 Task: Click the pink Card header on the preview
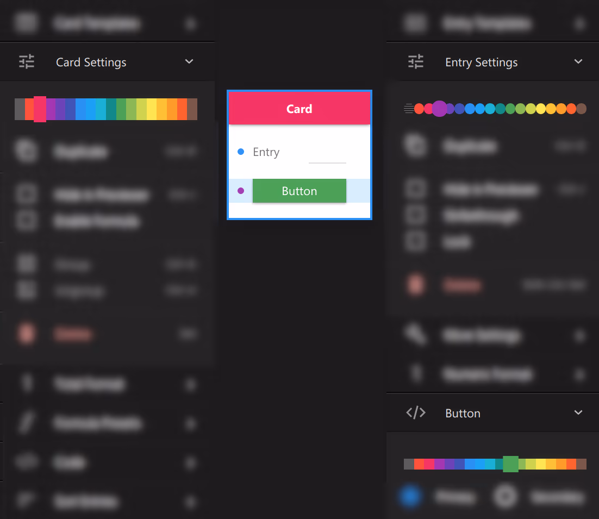(x=299, y=108)
